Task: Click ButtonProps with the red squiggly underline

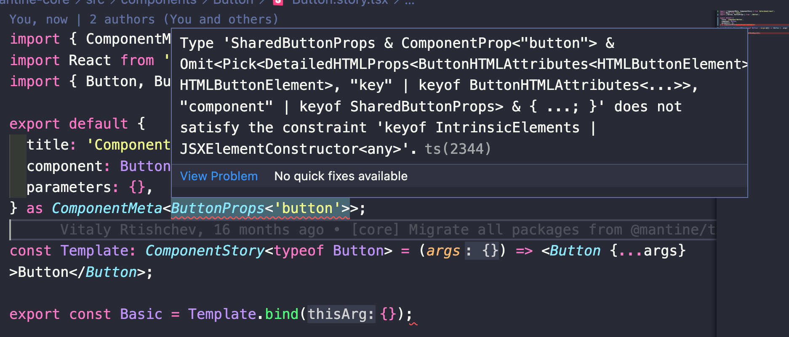Action: 217,208
